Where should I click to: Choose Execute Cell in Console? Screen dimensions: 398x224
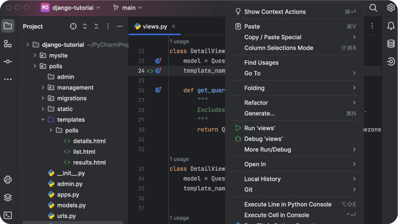pos(295,215)
